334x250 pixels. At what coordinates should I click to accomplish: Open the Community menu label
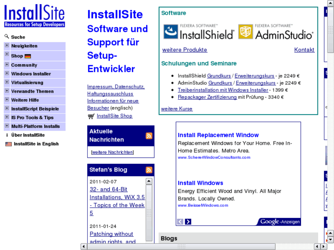point(24,65)
